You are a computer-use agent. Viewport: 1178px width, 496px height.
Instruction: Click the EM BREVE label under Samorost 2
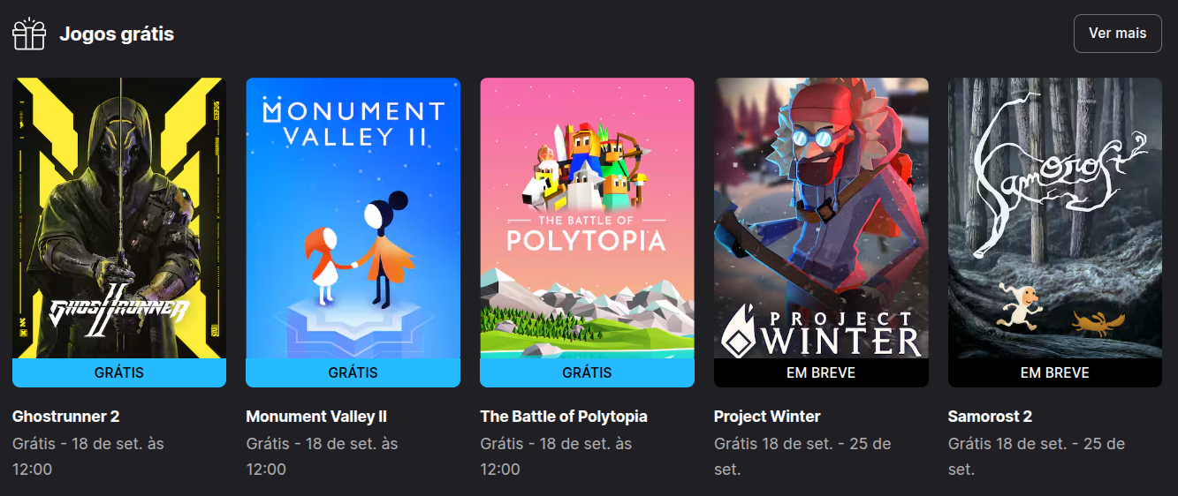pyautogui.click(x=1055, y=372)
